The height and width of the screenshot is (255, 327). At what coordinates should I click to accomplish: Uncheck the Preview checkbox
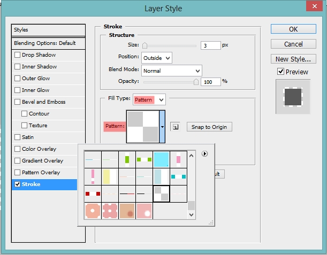[x=280, y=72]
